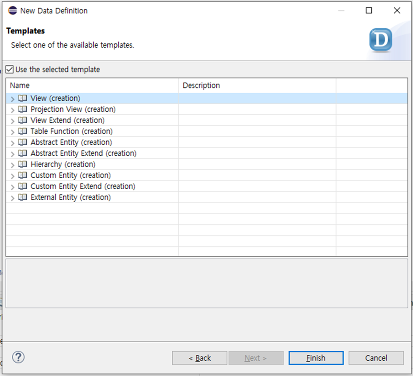Go back with the Back button

coord(200,358)
